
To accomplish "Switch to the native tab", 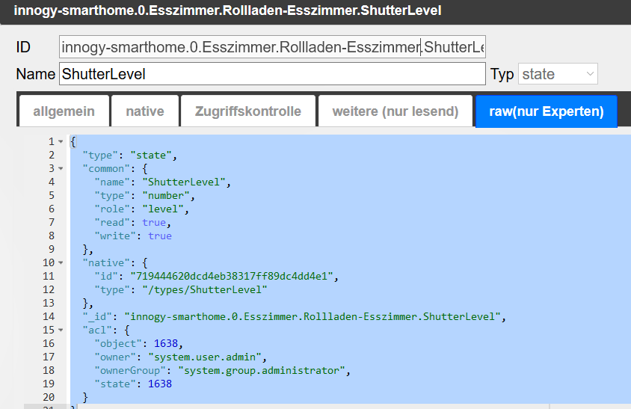I will pyautogui.click(x=145, y=111).
